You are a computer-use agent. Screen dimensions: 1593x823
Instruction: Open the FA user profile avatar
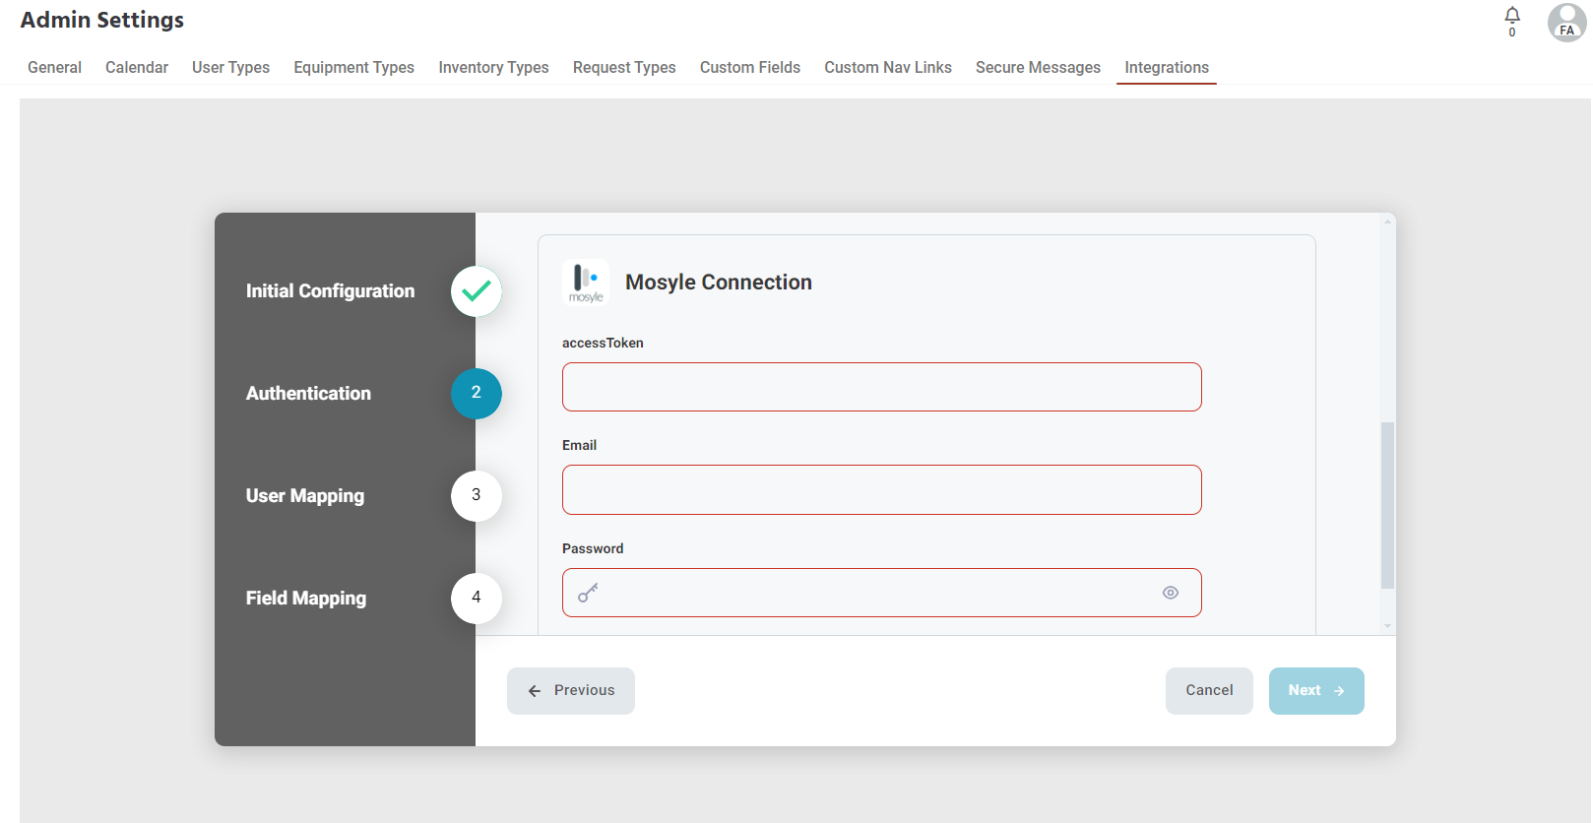point(1566,23)
